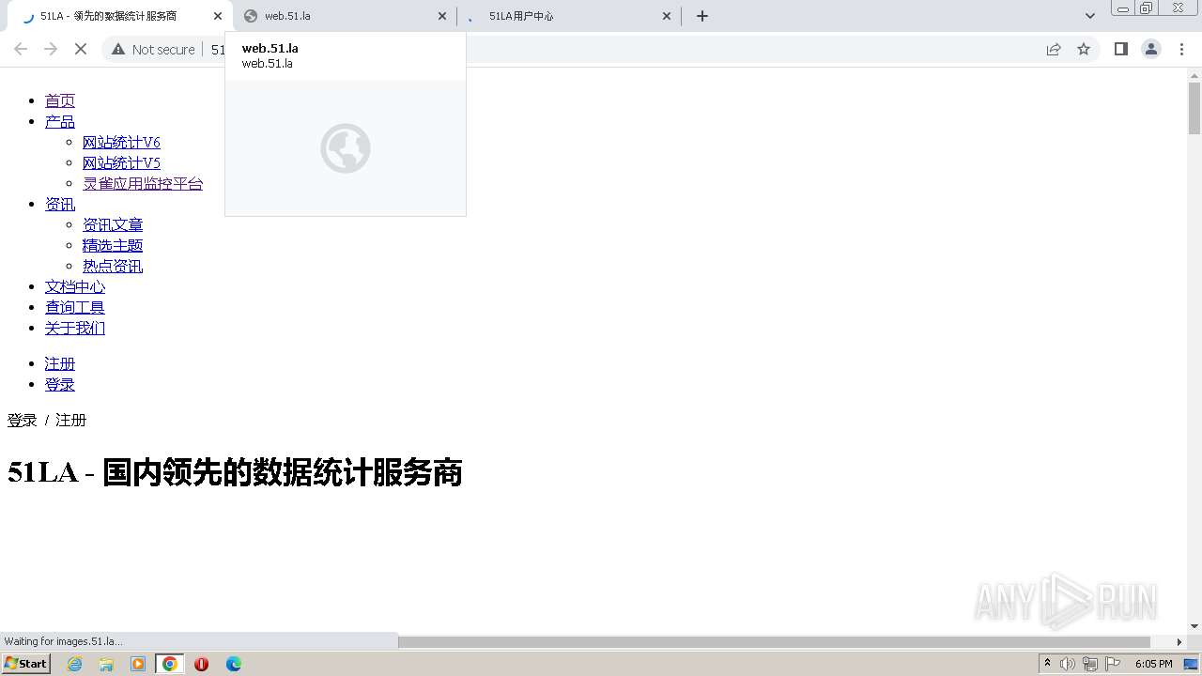Image resolution: width=1202 pixels, height=676 pixels.
Task: Click the 51LA heading text
Action: point(235,472)
